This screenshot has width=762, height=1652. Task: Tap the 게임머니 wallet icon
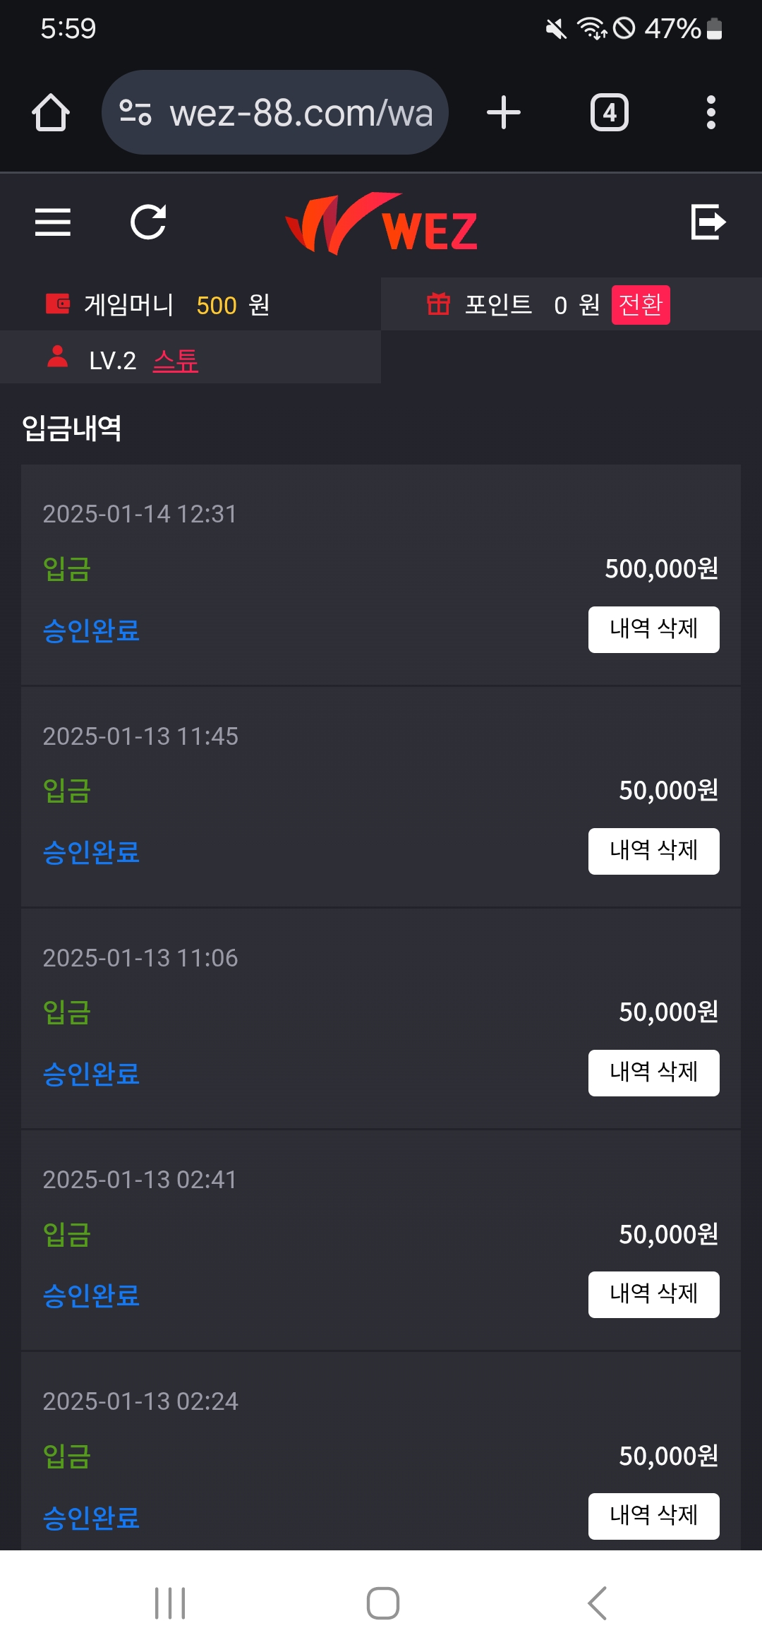pyautogui.click(x=58, y=304)
